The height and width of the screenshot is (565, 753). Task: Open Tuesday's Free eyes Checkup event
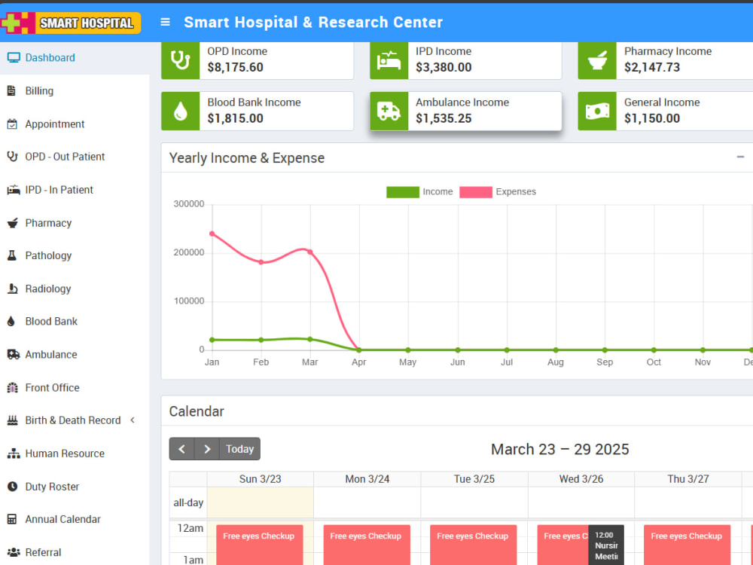(474, 545)
